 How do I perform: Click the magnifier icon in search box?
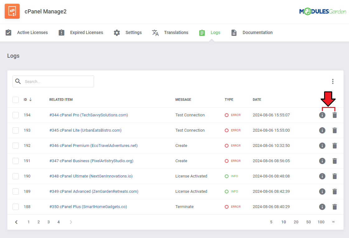[18, 81]
